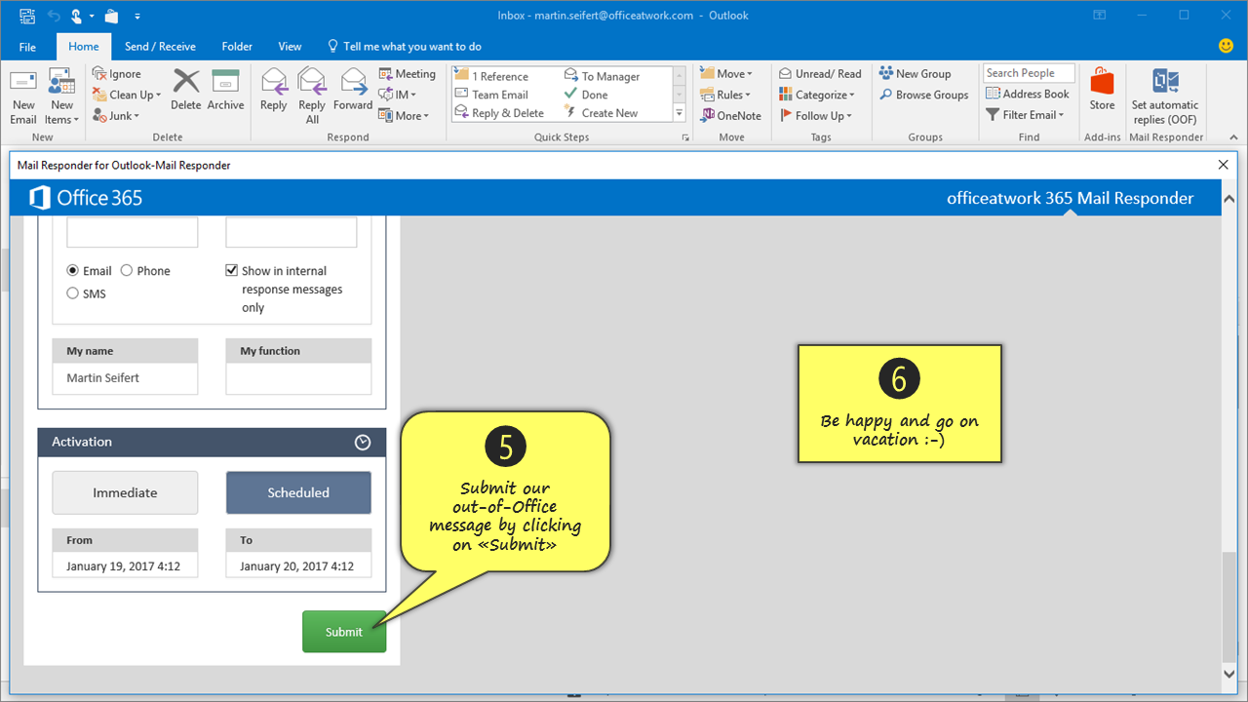The height and width of the screenshot is (702, 1248).
Task: Click the My function field
Action: coord(298,378)
